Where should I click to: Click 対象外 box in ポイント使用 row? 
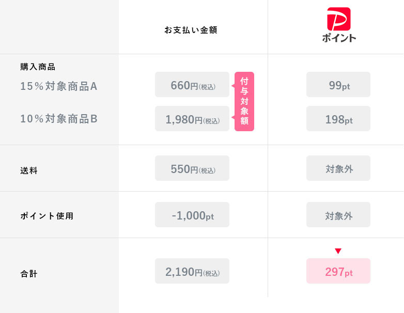(x=338, y=215)
